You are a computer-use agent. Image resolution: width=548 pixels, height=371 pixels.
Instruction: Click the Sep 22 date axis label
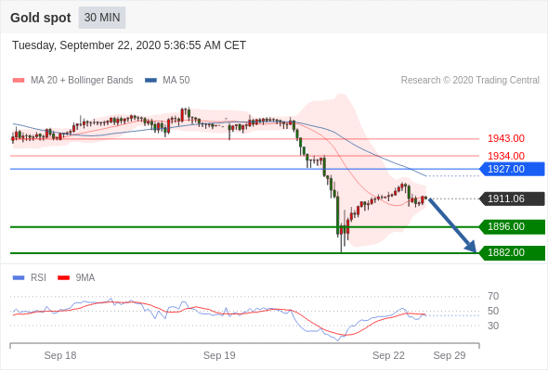click(388, 355)
